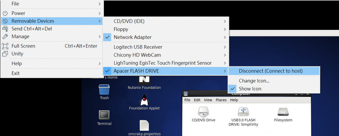Expand the File submenu arrow
This screenshot has height=136, width=339.
[99, 4]
